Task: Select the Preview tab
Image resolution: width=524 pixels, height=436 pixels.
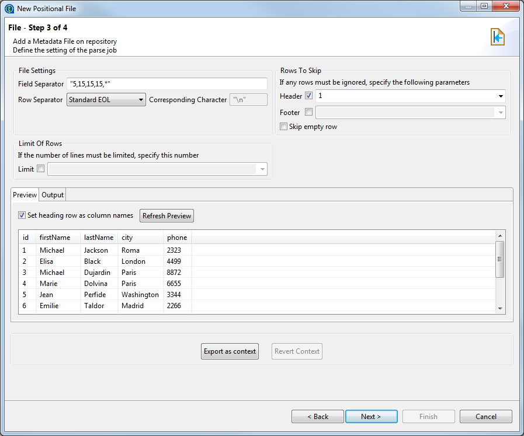Action: coord(25,195)
